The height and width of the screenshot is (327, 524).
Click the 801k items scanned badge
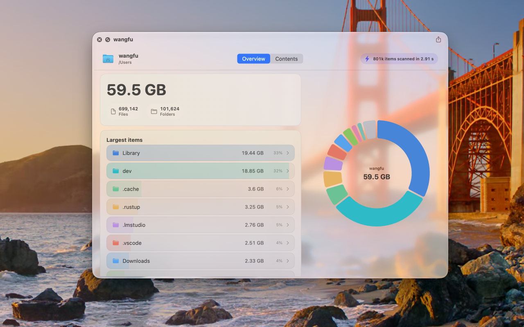pyautogui.click(x=399, y=59)
